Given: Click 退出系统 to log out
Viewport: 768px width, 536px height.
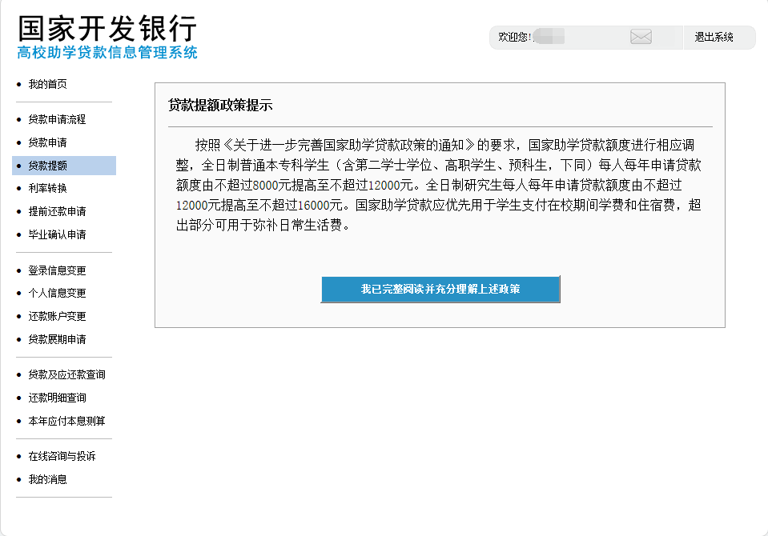Looking at the screenshot, I should [x=714, y=38].
